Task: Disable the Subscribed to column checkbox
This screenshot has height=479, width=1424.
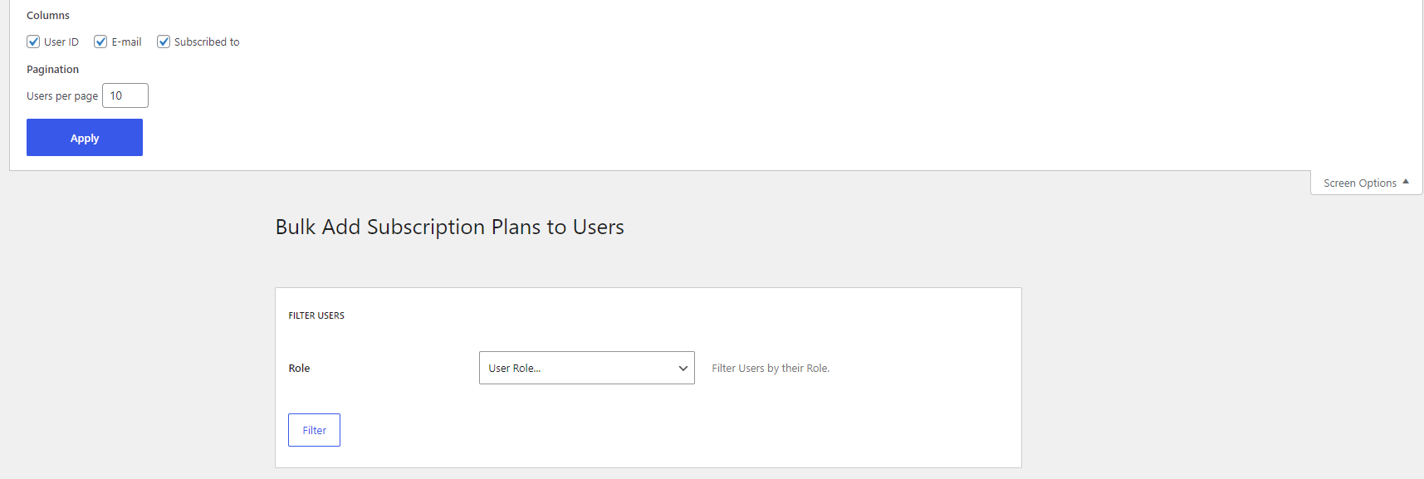Action: point(164,42)
